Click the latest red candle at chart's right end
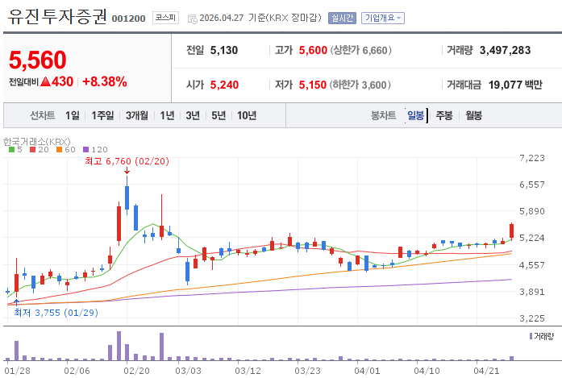This screenshot has height=378, width=562. (511, 231)
